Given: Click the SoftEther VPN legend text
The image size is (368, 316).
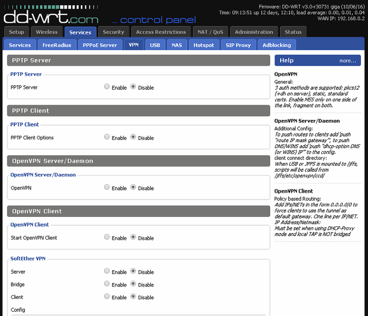Looking at the screenshot, I should click(28, 259).
